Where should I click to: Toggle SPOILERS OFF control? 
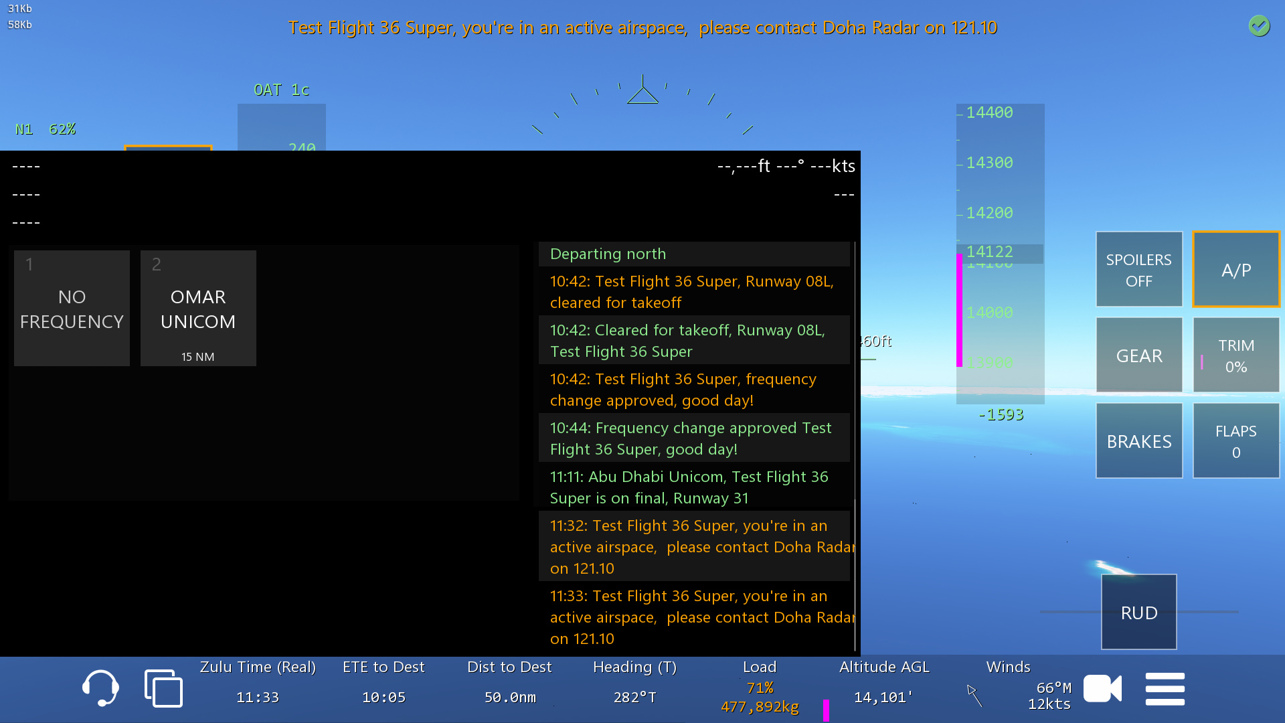1138,270
